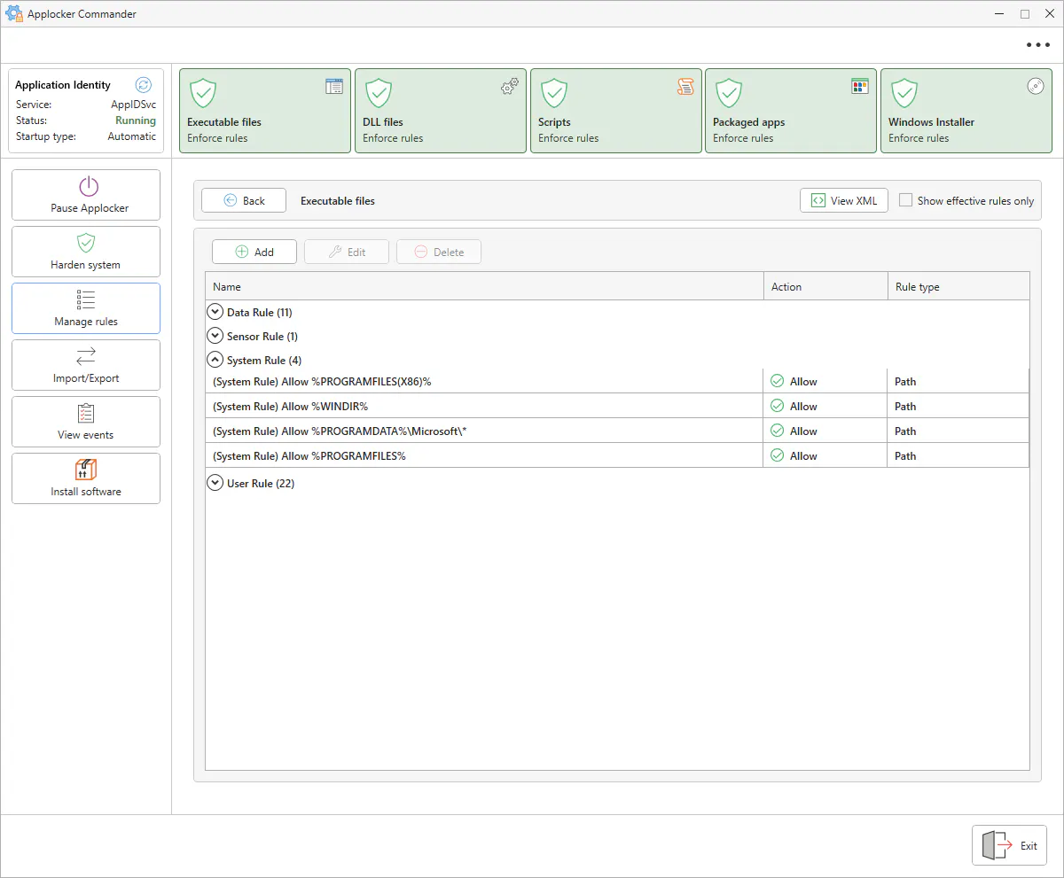Open the Packaged apps rule category
The width and height of the screenshot is (1064, 878).
[791, 111]
